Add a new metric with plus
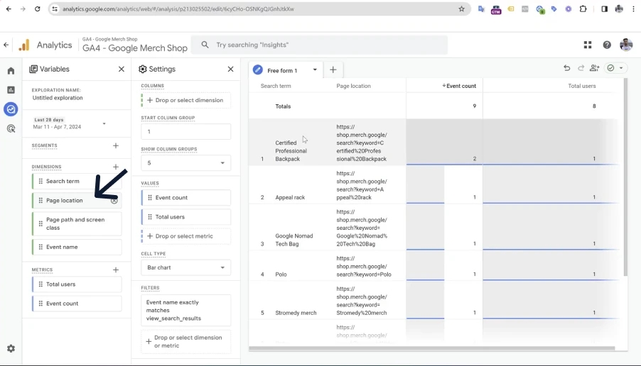Image resolution: width=641 pixels, height=366 pixels. point(116,270)
